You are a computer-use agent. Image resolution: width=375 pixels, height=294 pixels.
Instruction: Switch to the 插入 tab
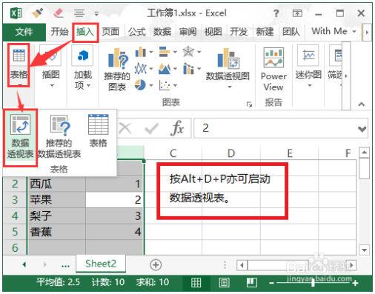tap(85, 32)
